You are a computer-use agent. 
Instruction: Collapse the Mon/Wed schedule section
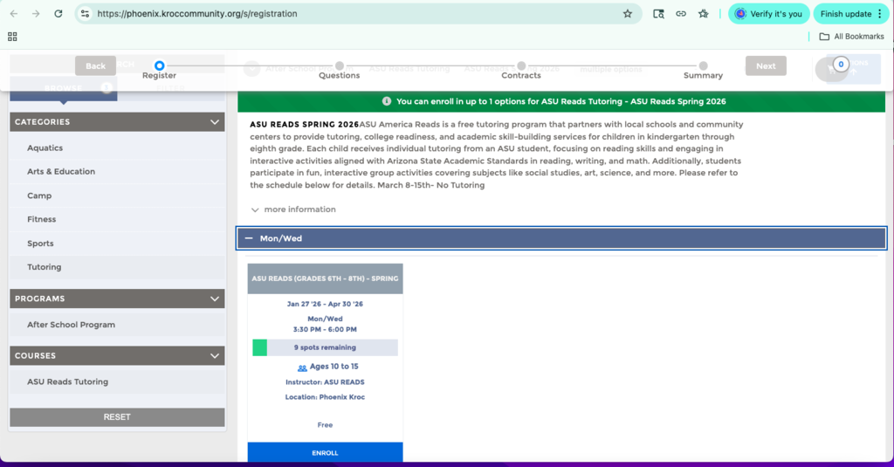250,238
